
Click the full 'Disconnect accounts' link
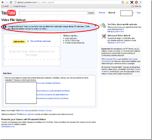[x=45, y=91]
